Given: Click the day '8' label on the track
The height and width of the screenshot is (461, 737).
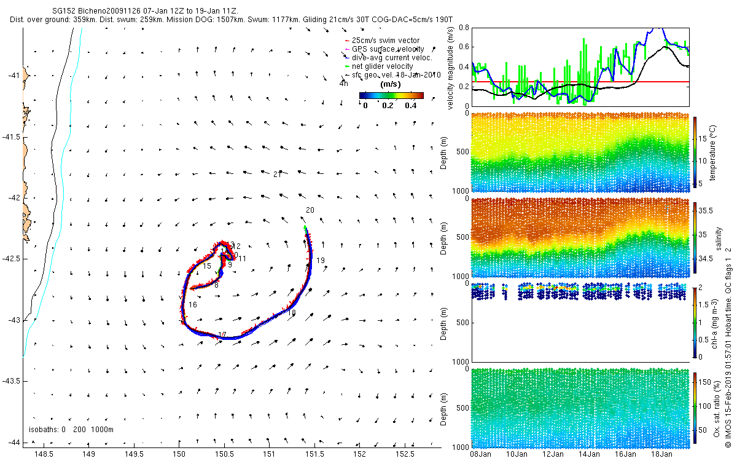Looking at the screenshot, I should (216, 285).
